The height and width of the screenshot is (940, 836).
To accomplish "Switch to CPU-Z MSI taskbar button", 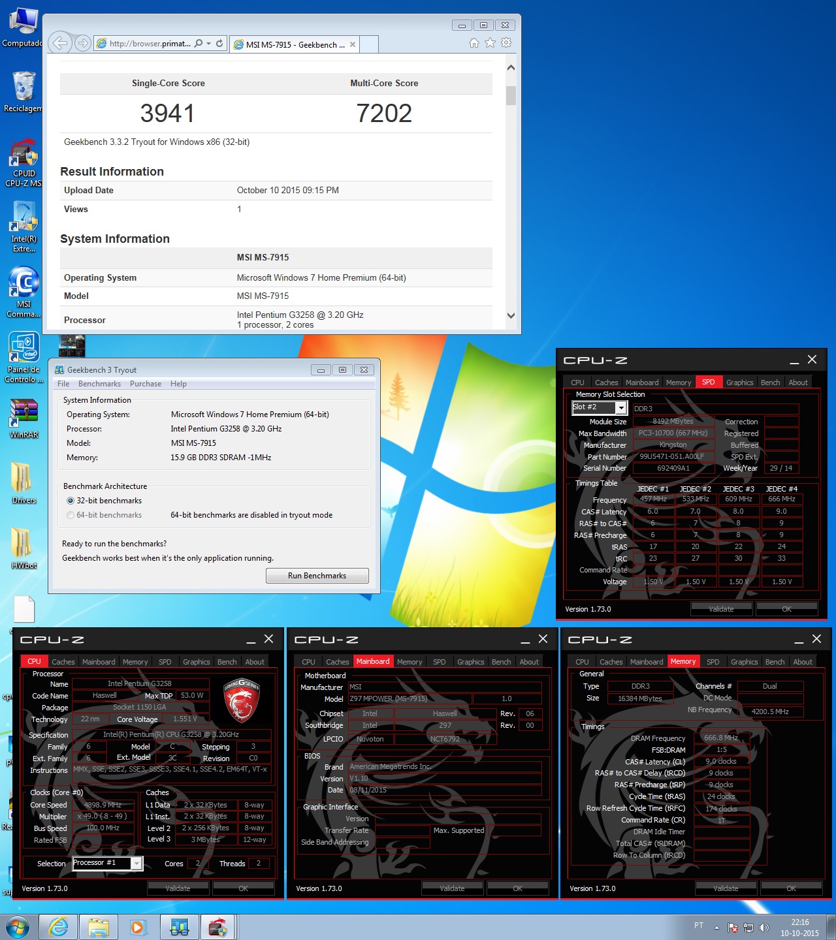I will coord(217,927).
